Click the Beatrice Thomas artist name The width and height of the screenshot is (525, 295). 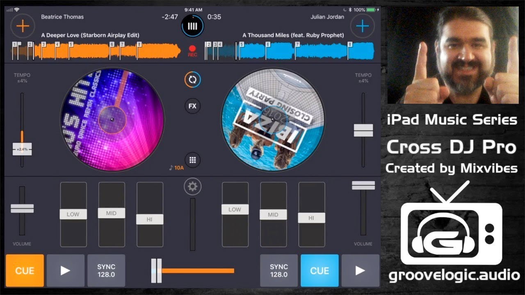point(62,17)
